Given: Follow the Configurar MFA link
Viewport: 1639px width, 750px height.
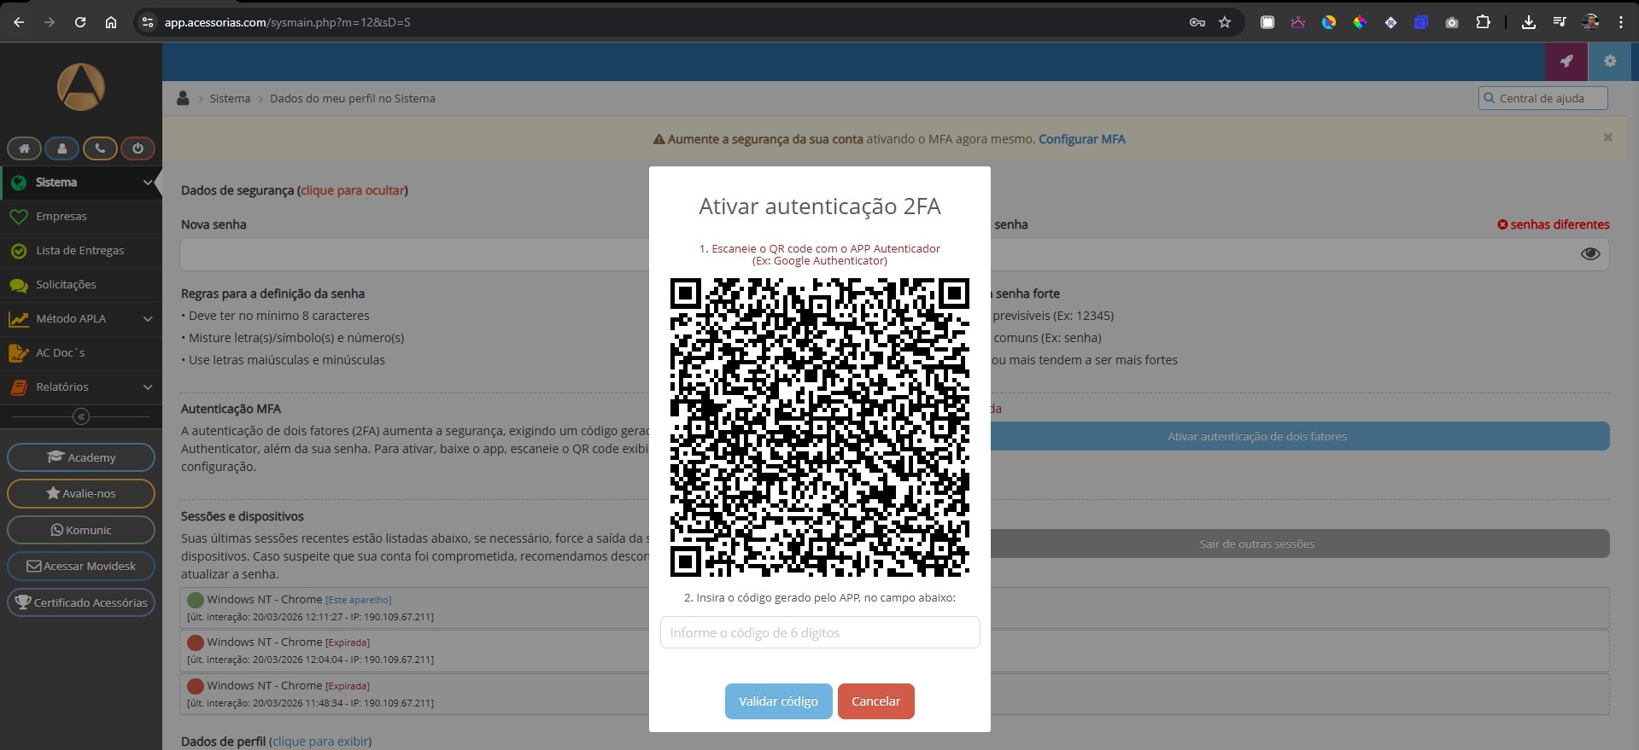Looking at the screenshot, I should click(1081, 139).
